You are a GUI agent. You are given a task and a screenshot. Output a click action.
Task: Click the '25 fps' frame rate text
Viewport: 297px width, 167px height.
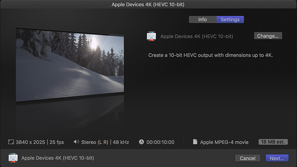tap(57, 142)
